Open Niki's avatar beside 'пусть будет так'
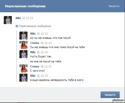Image resolution: width=125 pixels, height=103 pixels. pyautogui.click(x=23, y=54)
